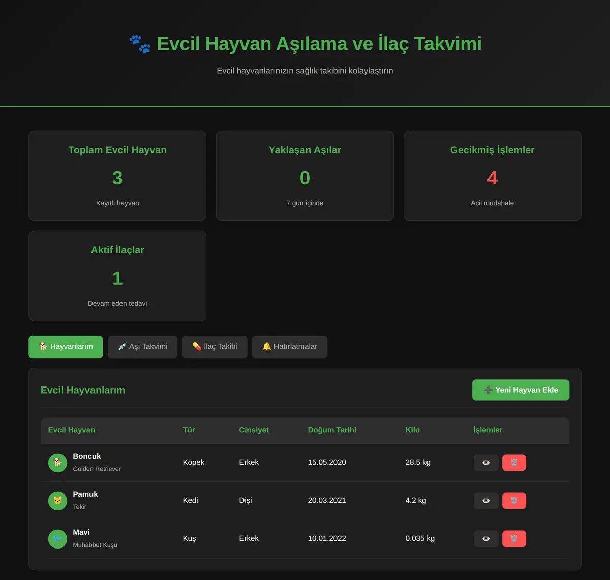Screen dimensions: 610x580
Task: Switch to the Aşı Takvimi tab
Action: [142, 347]
